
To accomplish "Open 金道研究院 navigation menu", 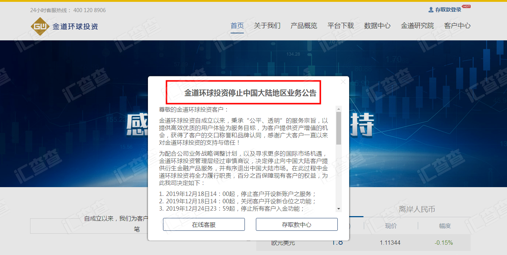I will (417, 26).
